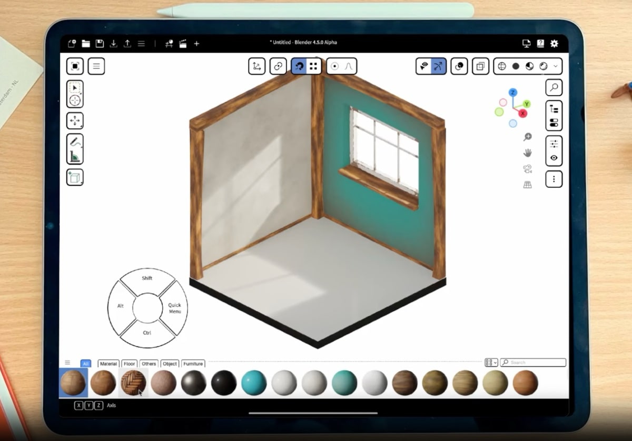This screenshot has width=632, height=441.
Task: Open the settings gear in top bar
Action: click(554, 44)
